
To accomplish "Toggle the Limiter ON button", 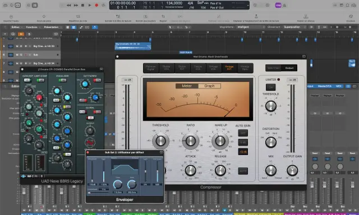I will pyautogui.click(x=270, y=87).
